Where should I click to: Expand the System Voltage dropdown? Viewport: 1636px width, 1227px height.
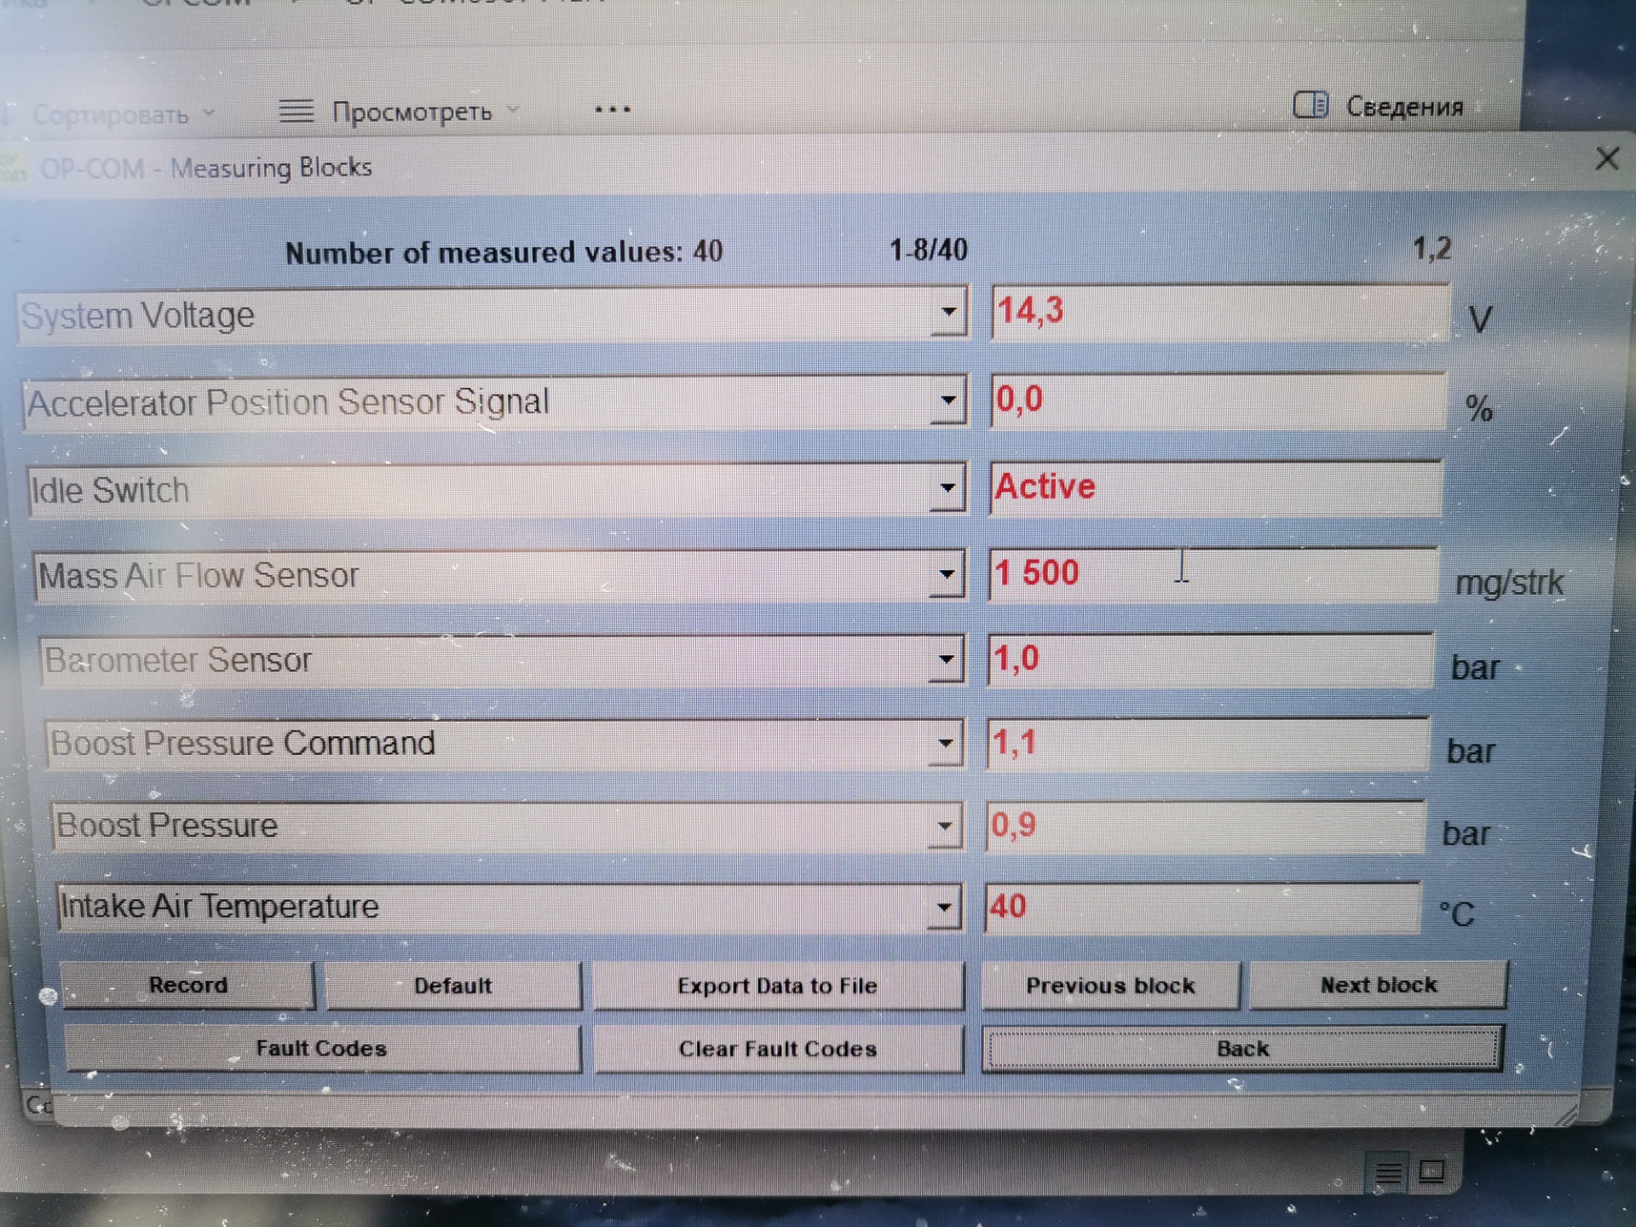point(948,313)
